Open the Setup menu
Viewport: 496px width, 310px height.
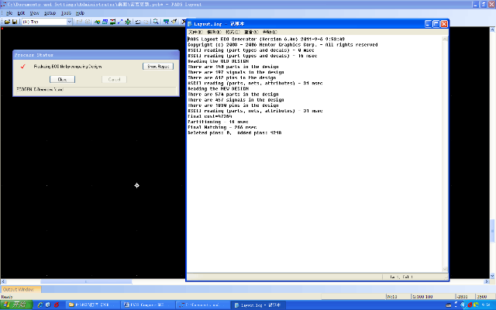click(50, 13)
